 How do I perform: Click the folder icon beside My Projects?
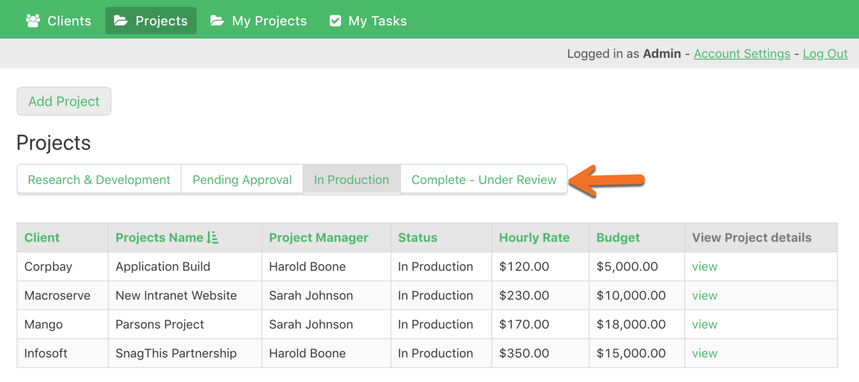click(217, 21)
